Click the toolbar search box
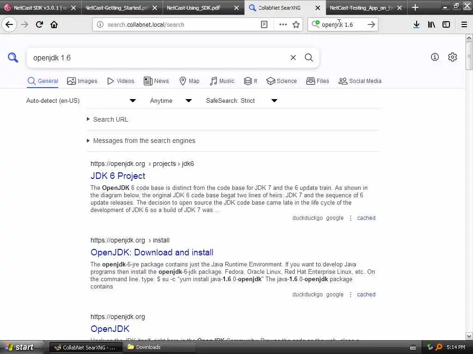The image size is (473, 354). [x=343, y=25]
